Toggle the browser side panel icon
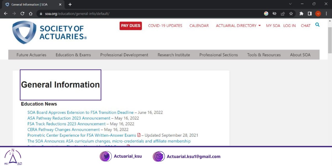Image resolution: width=332 pixels, height=166 pixels. (x=310, y=13)
